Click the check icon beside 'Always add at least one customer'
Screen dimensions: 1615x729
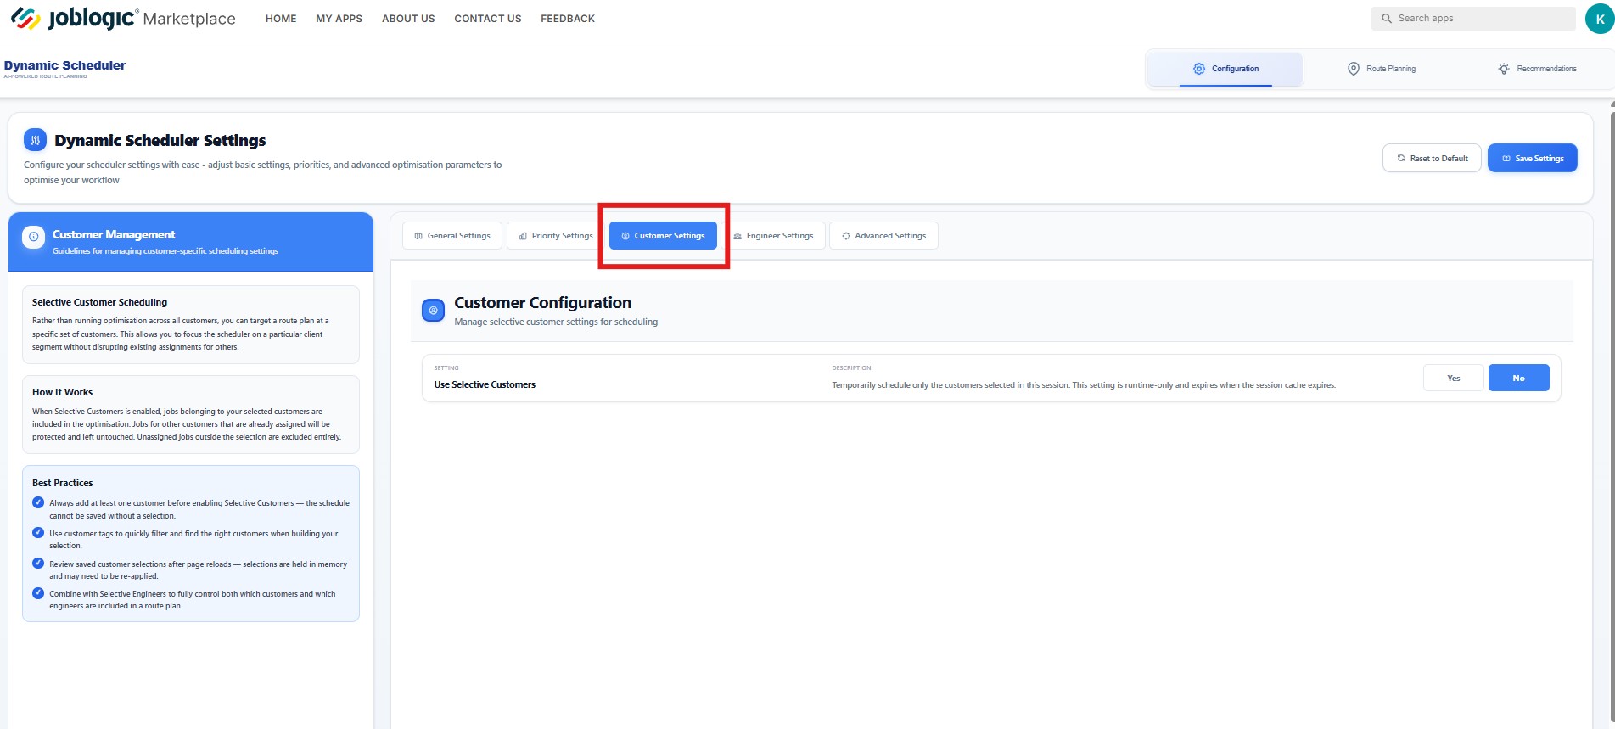(x=38, y=502)
